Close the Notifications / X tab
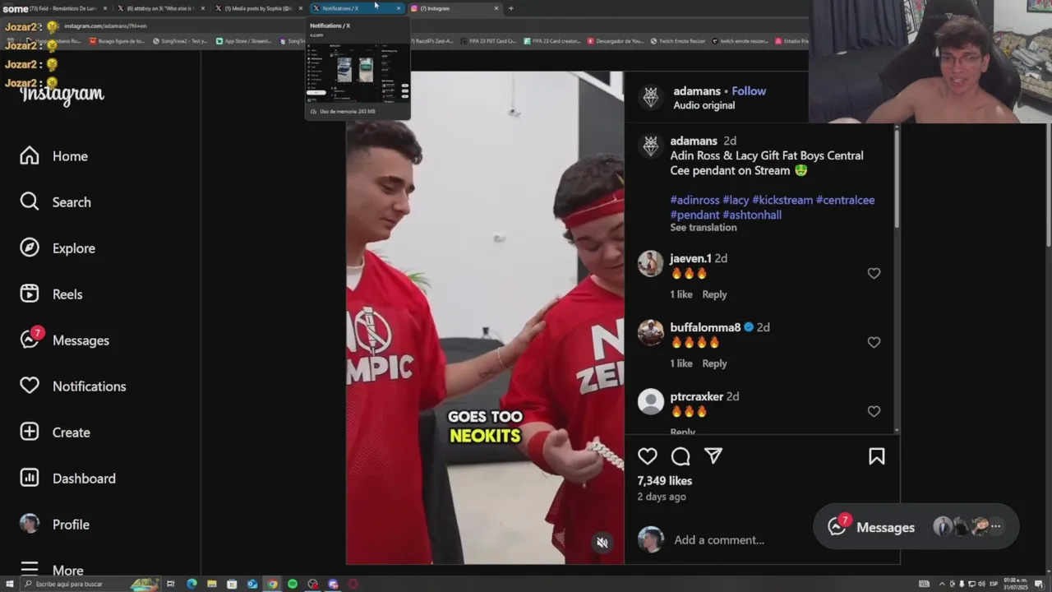 coord(399,8)
